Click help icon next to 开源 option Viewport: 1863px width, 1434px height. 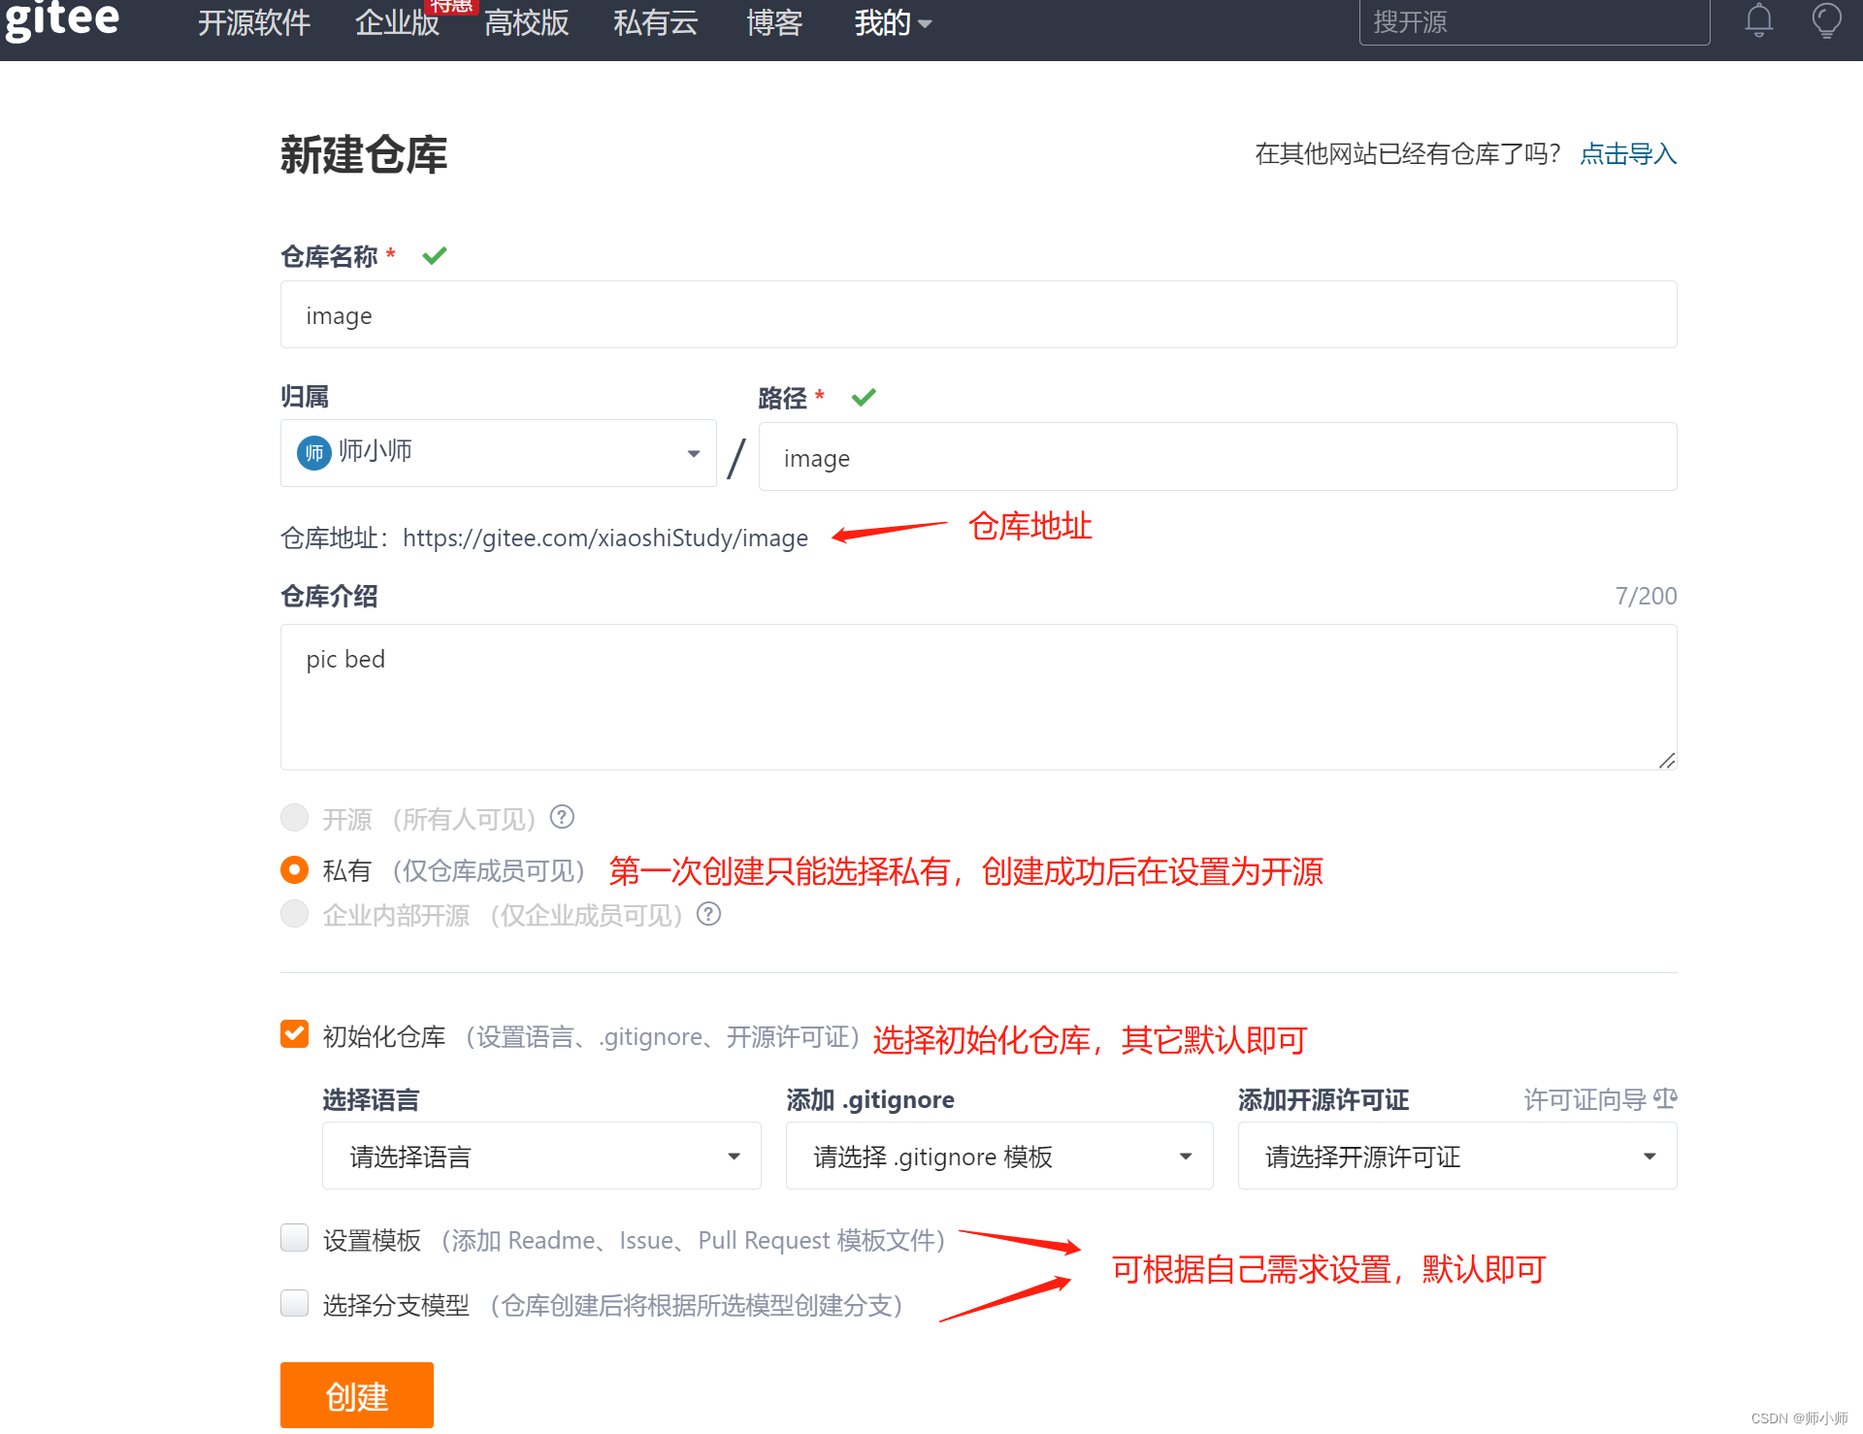tap(562, 817)
